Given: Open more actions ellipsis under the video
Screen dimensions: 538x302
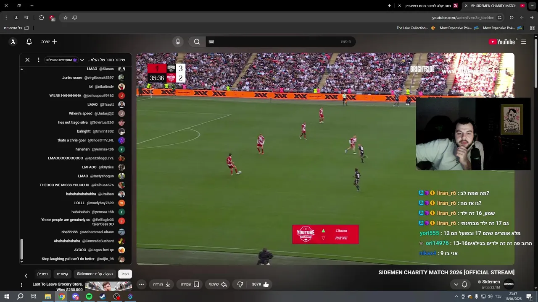Looking at the screenshot, I should pos(142,284).
